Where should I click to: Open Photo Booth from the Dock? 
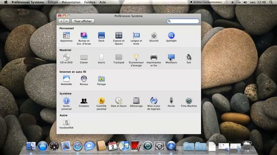(x=136, y=146)
